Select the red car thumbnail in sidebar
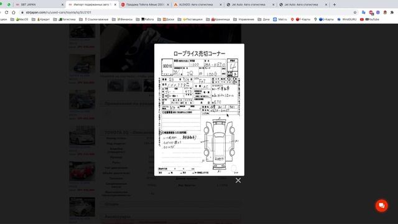 pyautogui.click(x=82, y=171)
